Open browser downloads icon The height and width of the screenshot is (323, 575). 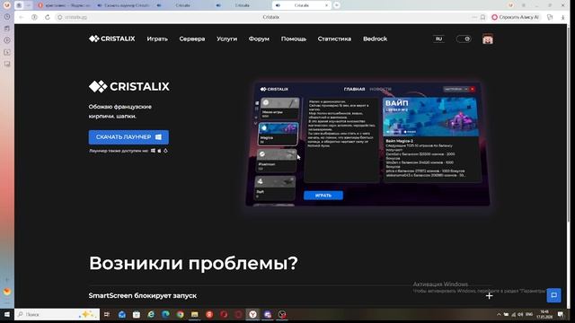click(x=563, y=17)
